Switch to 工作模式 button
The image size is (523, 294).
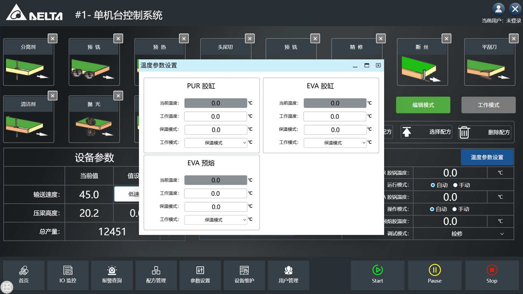click(x=488, y=105)
